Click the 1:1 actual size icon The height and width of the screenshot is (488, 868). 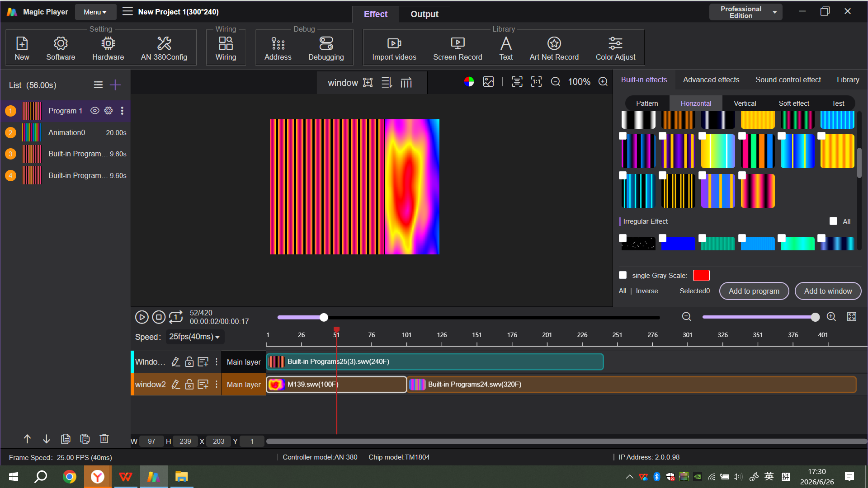(x=536, y=82)
